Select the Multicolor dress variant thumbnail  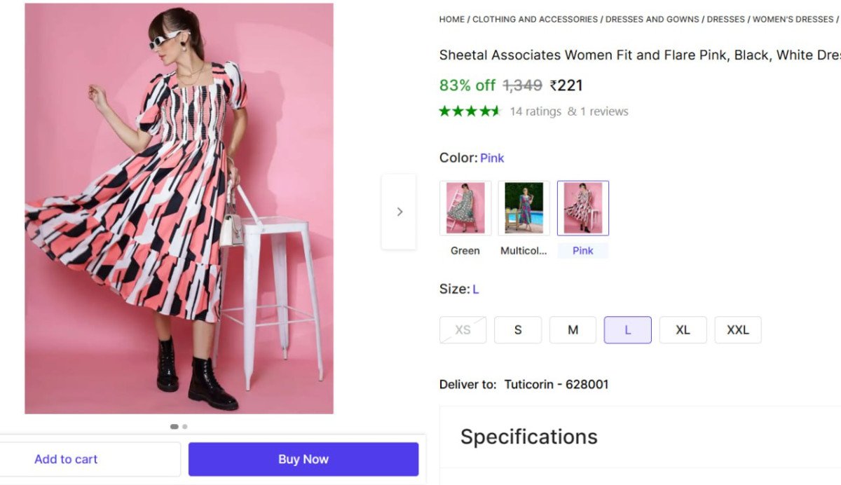(x=524, y=208)
